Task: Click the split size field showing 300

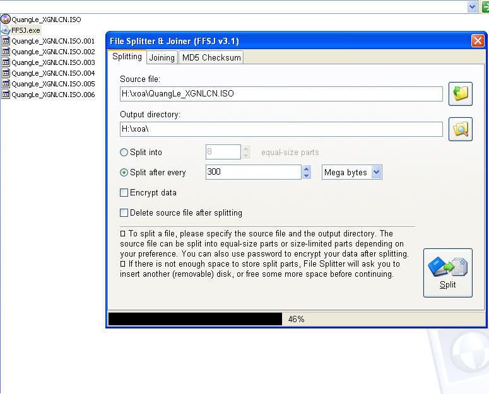Action: tap(253, 172)
